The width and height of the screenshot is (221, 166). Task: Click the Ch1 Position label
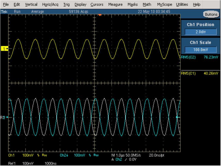200,24
